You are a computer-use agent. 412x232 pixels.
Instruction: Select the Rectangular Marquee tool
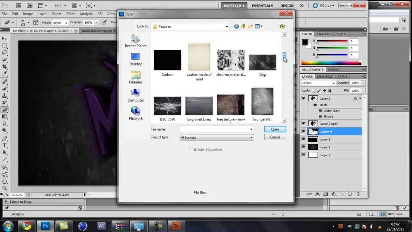point(5,45)
